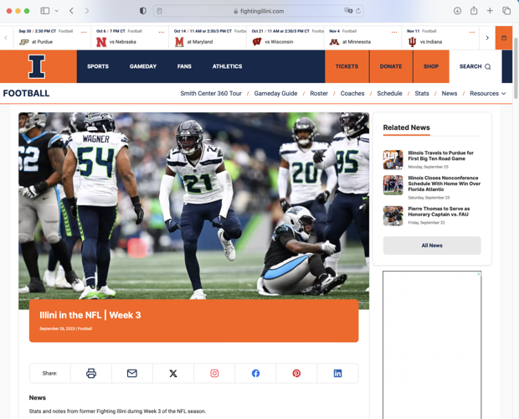Go back with the browser back arrow
Screen dimensions: 519x419
coord(71,11)
